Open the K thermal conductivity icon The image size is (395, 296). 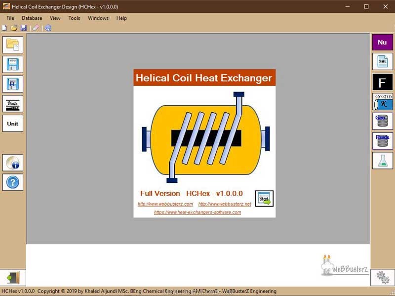382,101
